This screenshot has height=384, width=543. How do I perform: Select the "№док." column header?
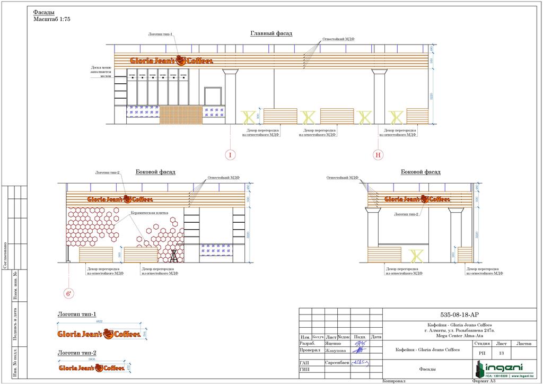[x=344, y=337]
